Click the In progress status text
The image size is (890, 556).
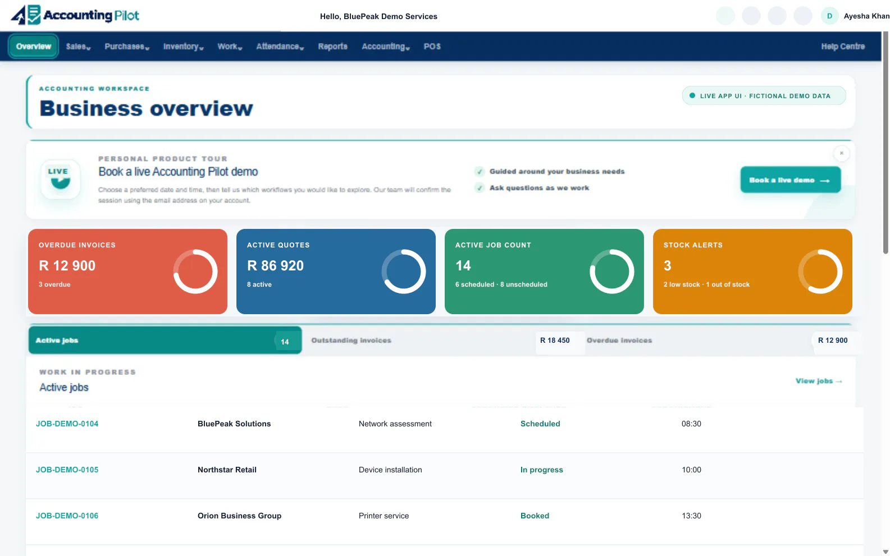(x=541, y=470)
